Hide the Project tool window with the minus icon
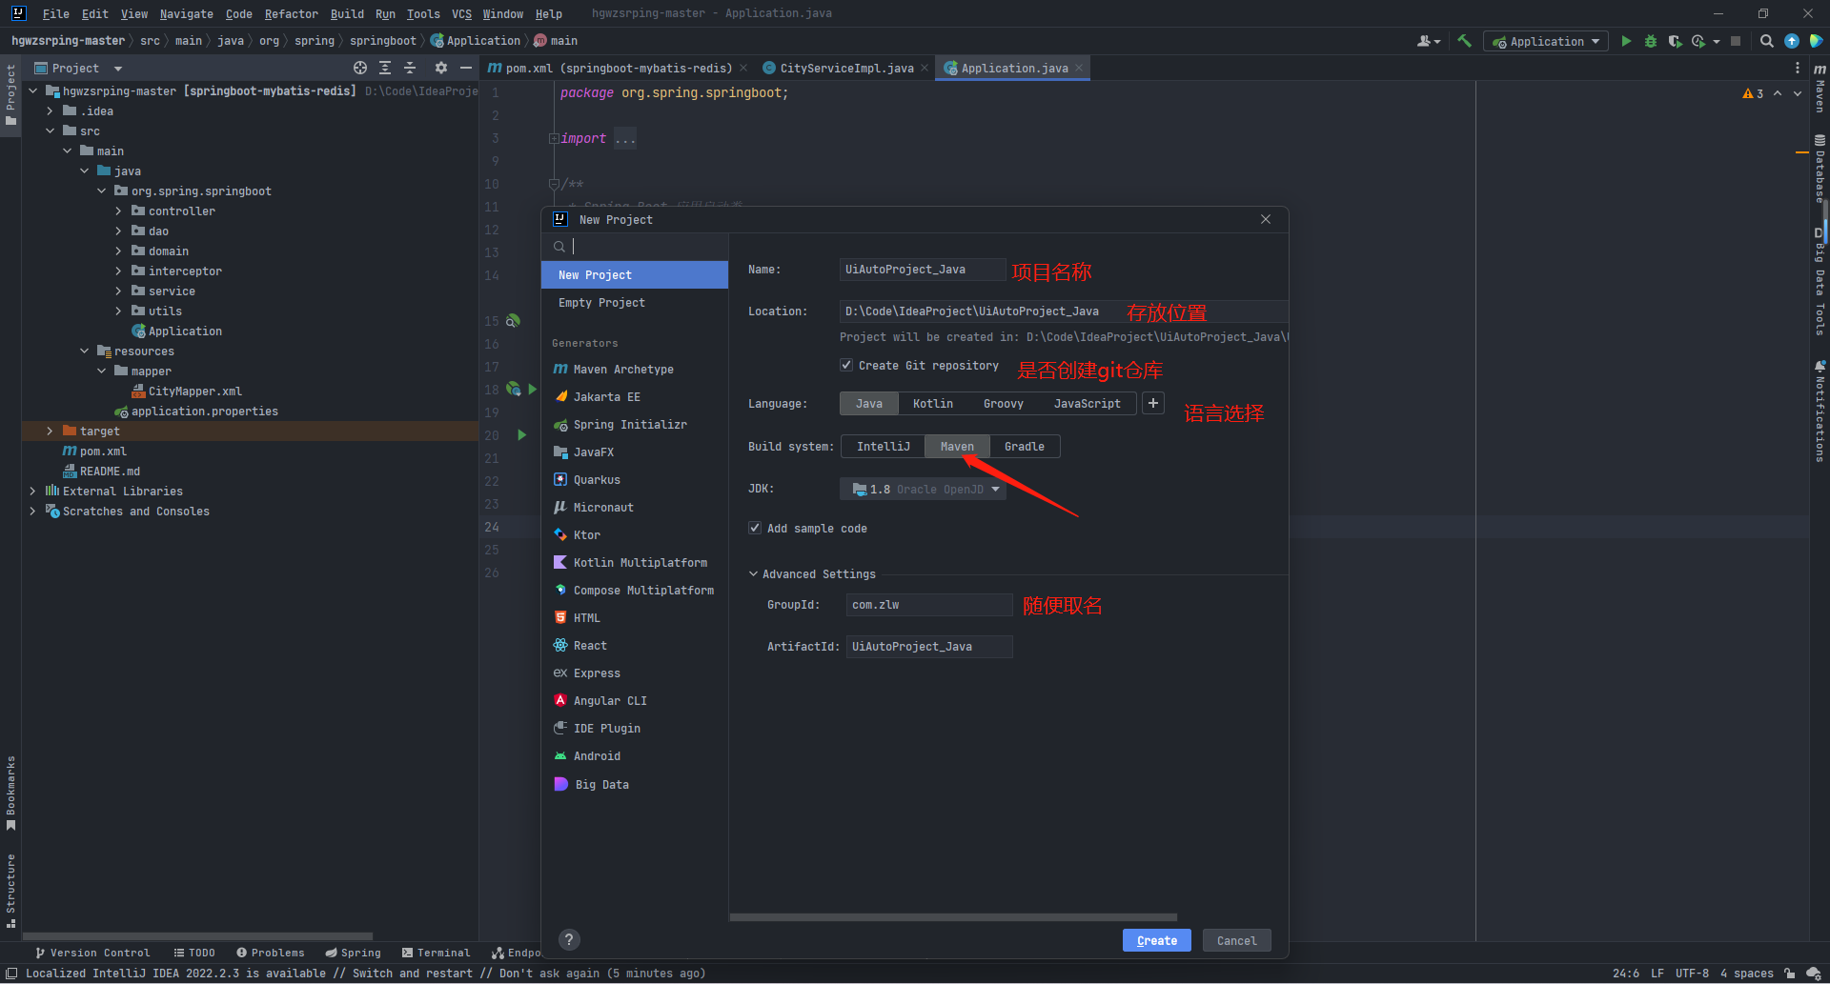The image size is (1830, 984). (x=466, y=68)
